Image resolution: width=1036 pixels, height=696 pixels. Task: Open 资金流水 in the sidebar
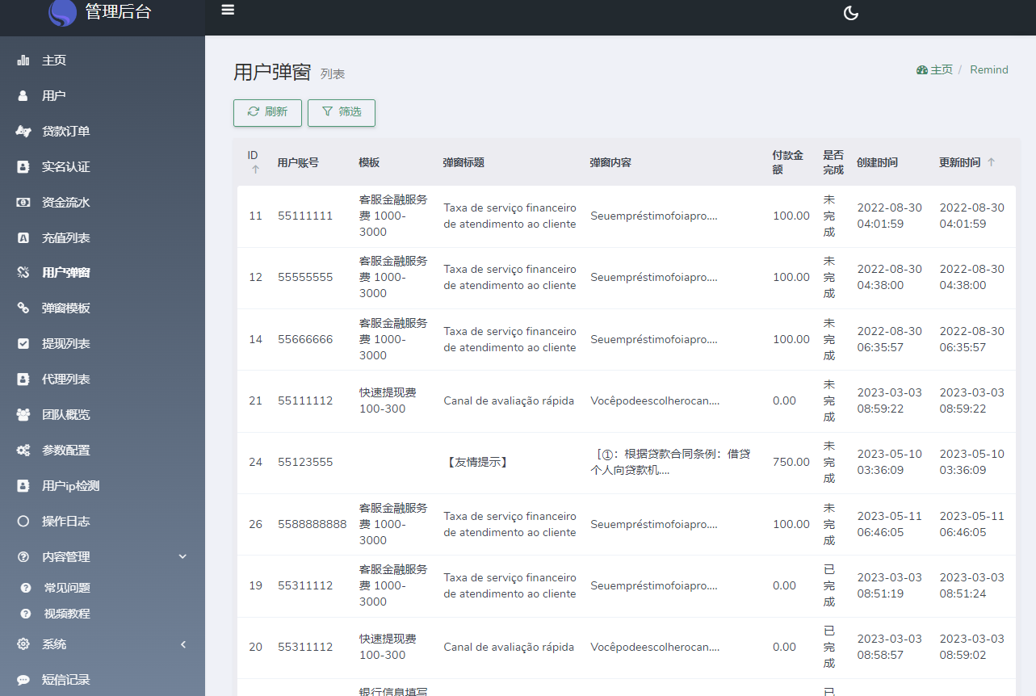pyautogui.click(x=66, y=202)
